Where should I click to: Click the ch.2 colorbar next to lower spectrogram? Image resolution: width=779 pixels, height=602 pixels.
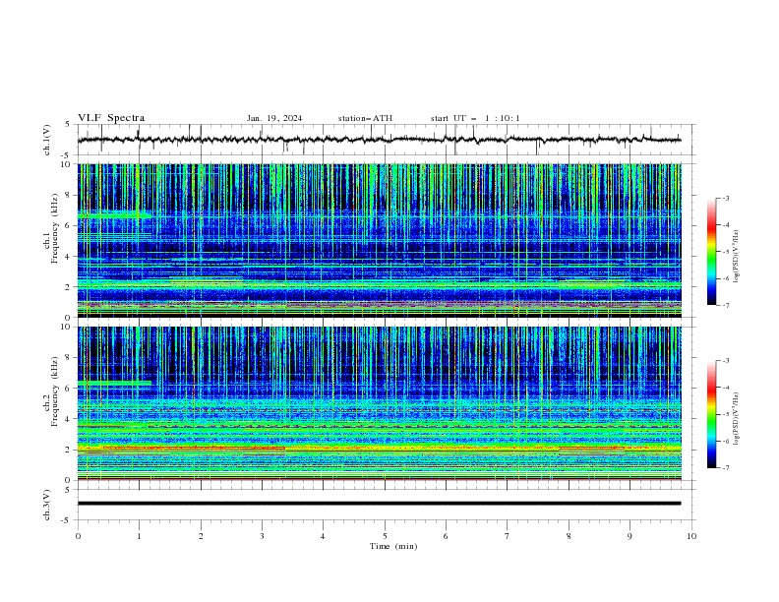coord(712,414)
